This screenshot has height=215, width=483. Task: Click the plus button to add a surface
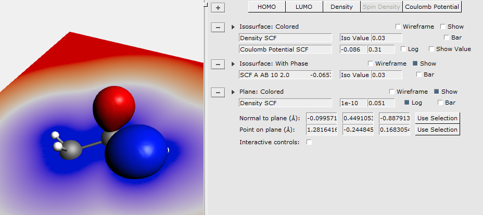click(x=218, y=7)
